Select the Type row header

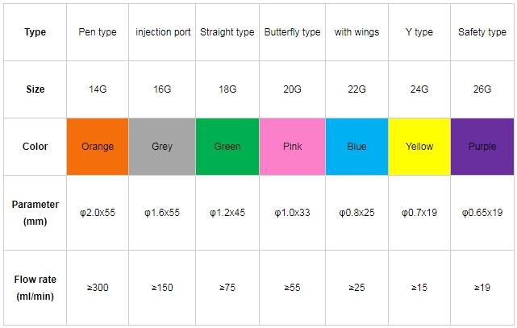(x=35, y=32)
